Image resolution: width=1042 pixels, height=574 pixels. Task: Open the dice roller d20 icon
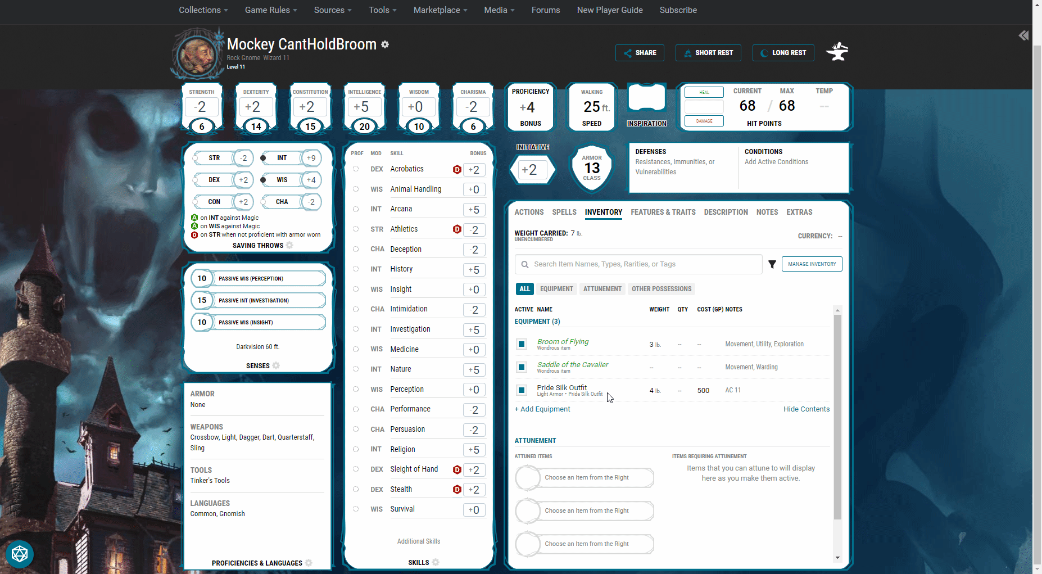pyautogui.click(x=20, y=554)
